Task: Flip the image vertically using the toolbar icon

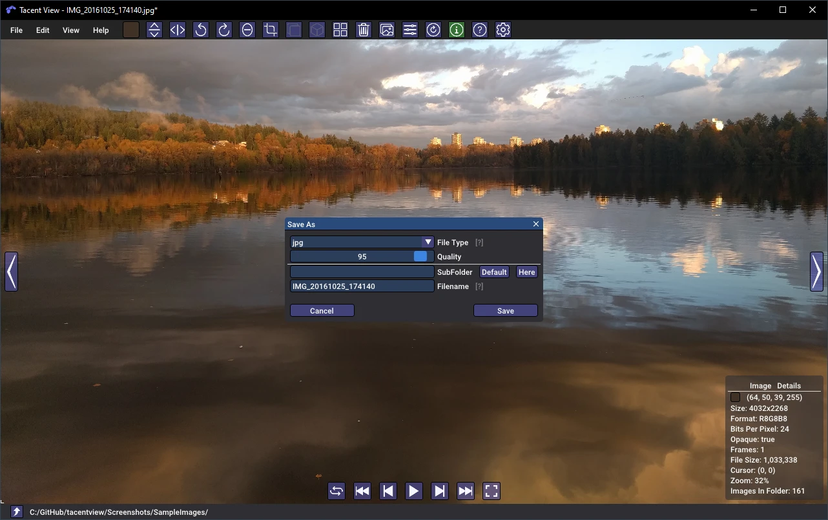Action: coord(154,30)
